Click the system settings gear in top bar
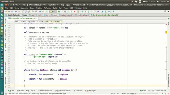Image resolution: width=170 pixels, height=95 pixels. 168,2
